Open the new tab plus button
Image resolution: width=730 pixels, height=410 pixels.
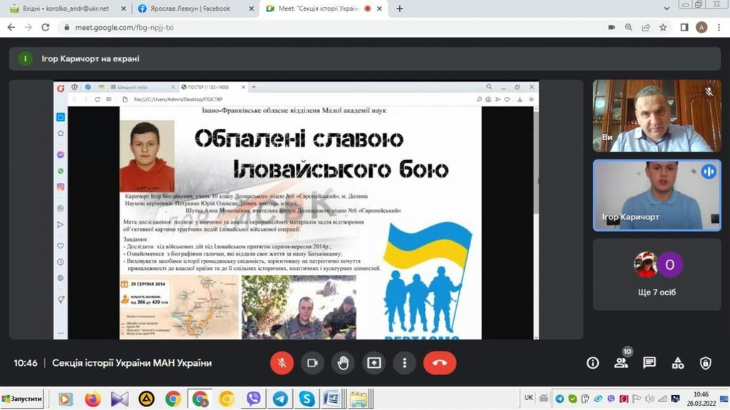click(x=399, y=9)
